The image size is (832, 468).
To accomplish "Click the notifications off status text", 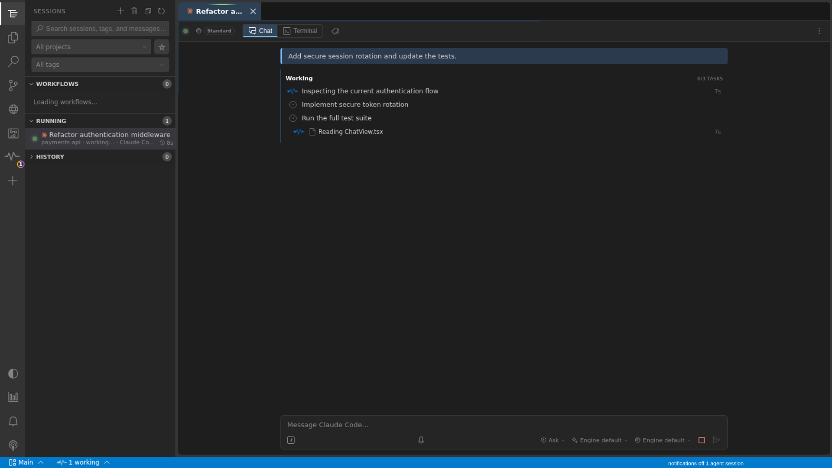I will [686, 463].
